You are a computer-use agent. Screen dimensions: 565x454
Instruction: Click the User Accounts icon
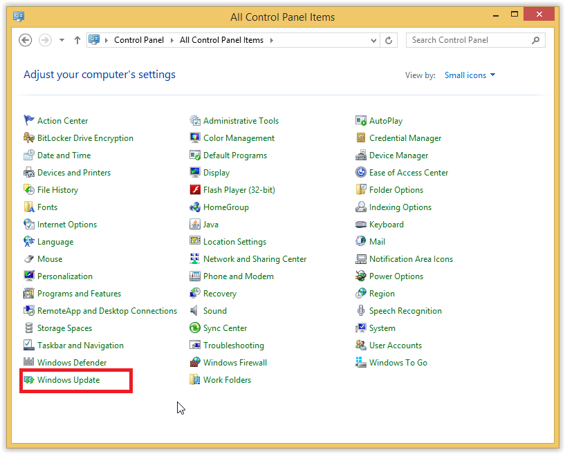click(361, 345)
